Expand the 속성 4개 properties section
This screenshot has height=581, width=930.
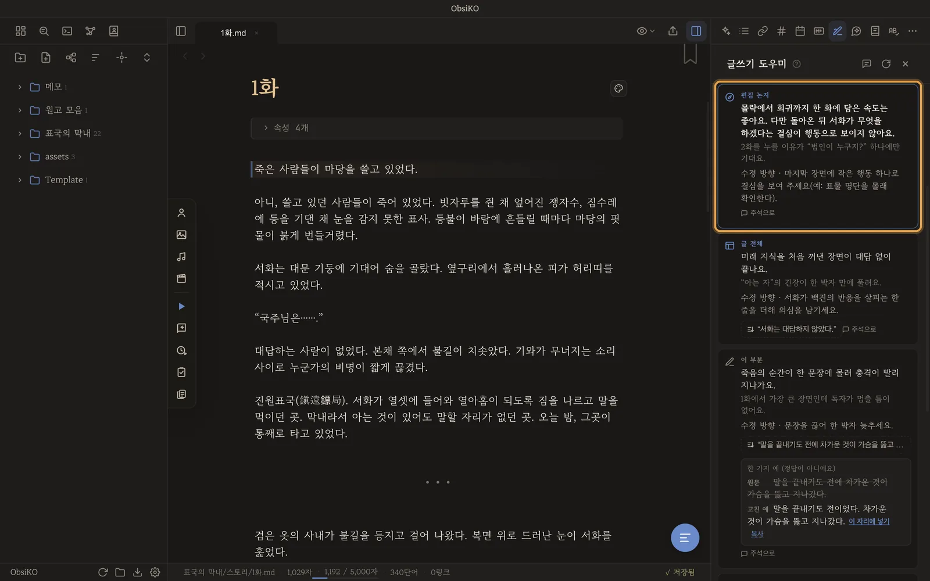click(437, 128)
